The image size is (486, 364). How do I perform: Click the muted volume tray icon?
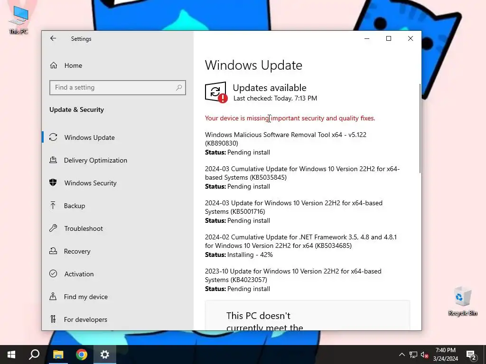tap(424, 355)
